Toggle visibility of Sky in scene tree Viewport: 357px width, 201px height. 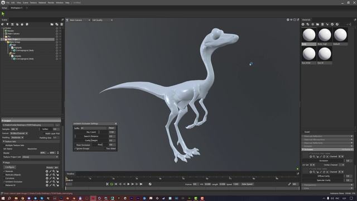[57, 36]
